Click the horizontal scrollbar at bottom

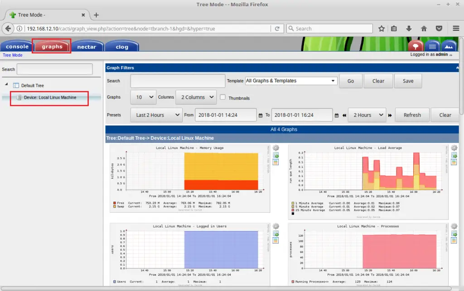pos(227,288)
